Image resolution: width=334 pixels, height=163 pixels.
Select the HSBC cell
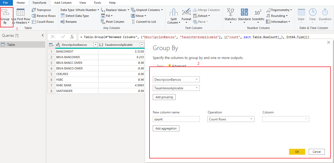[77, 80]
